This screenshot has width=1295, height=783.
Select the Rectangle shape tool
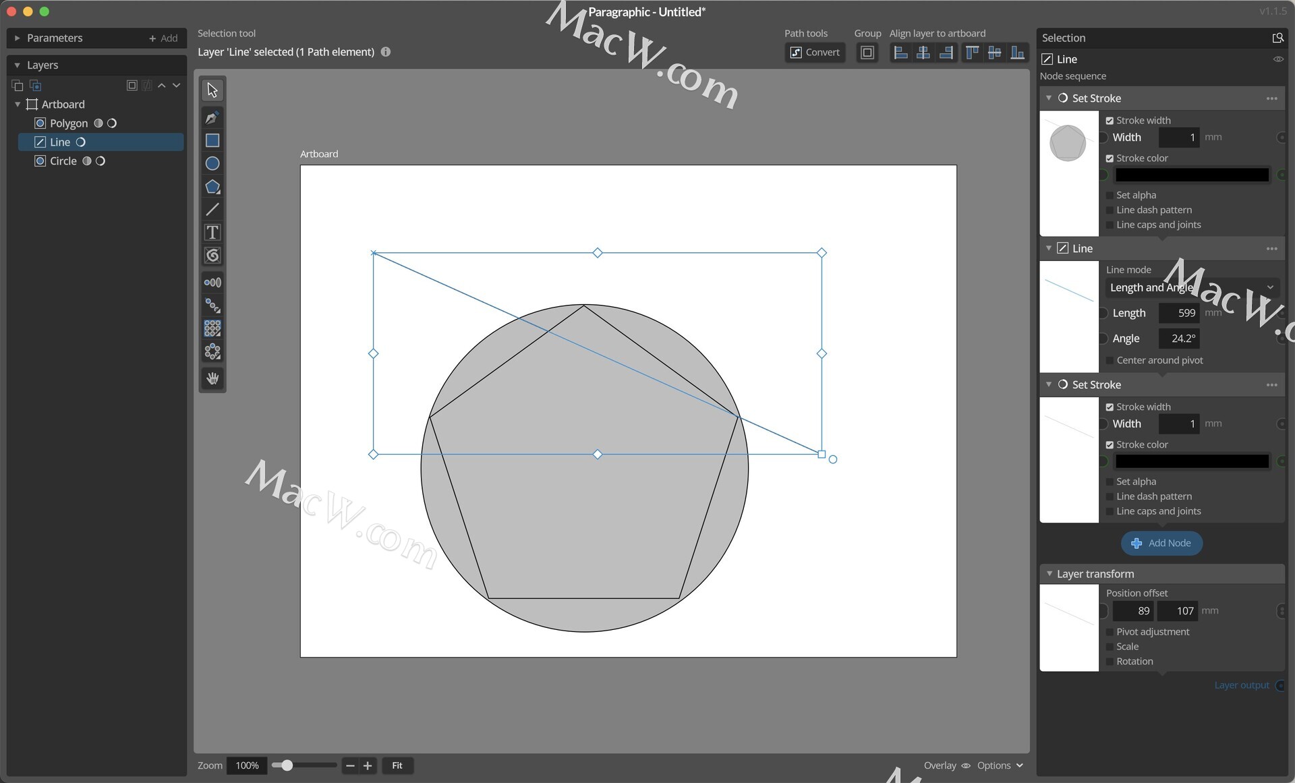(x=212, y=140)
